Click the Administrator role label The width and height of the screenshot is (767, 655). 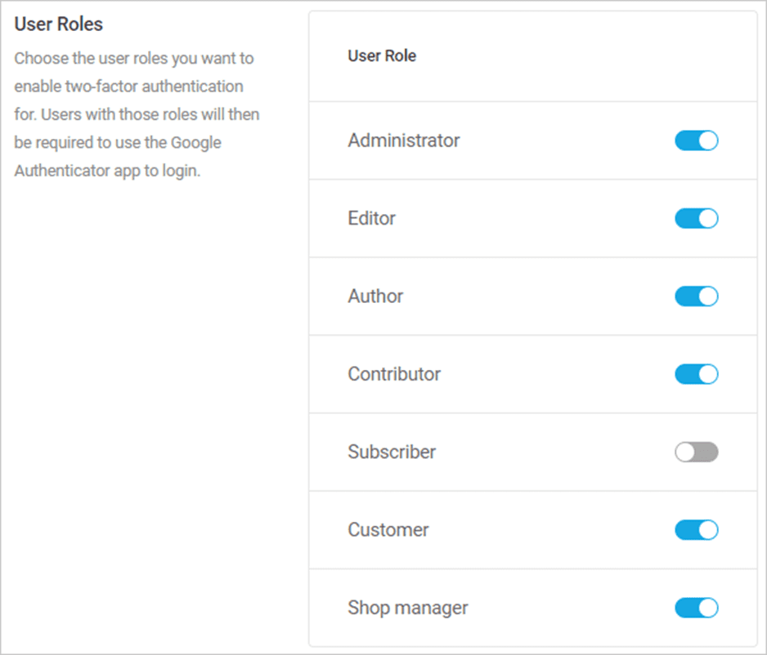[404, 140]
